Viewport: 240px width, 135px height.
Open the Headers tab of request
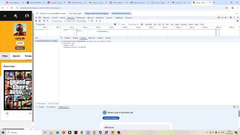pos(67,38)
